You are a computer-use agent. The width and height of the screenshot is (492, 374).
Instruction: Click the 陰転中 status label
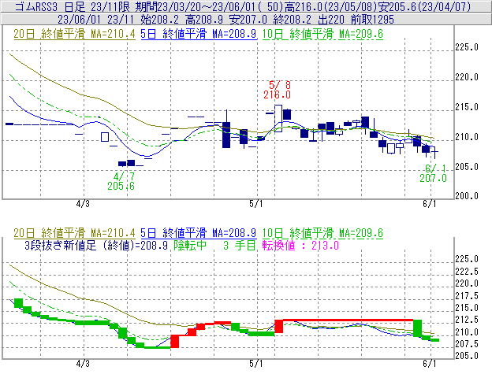point(191,246)
